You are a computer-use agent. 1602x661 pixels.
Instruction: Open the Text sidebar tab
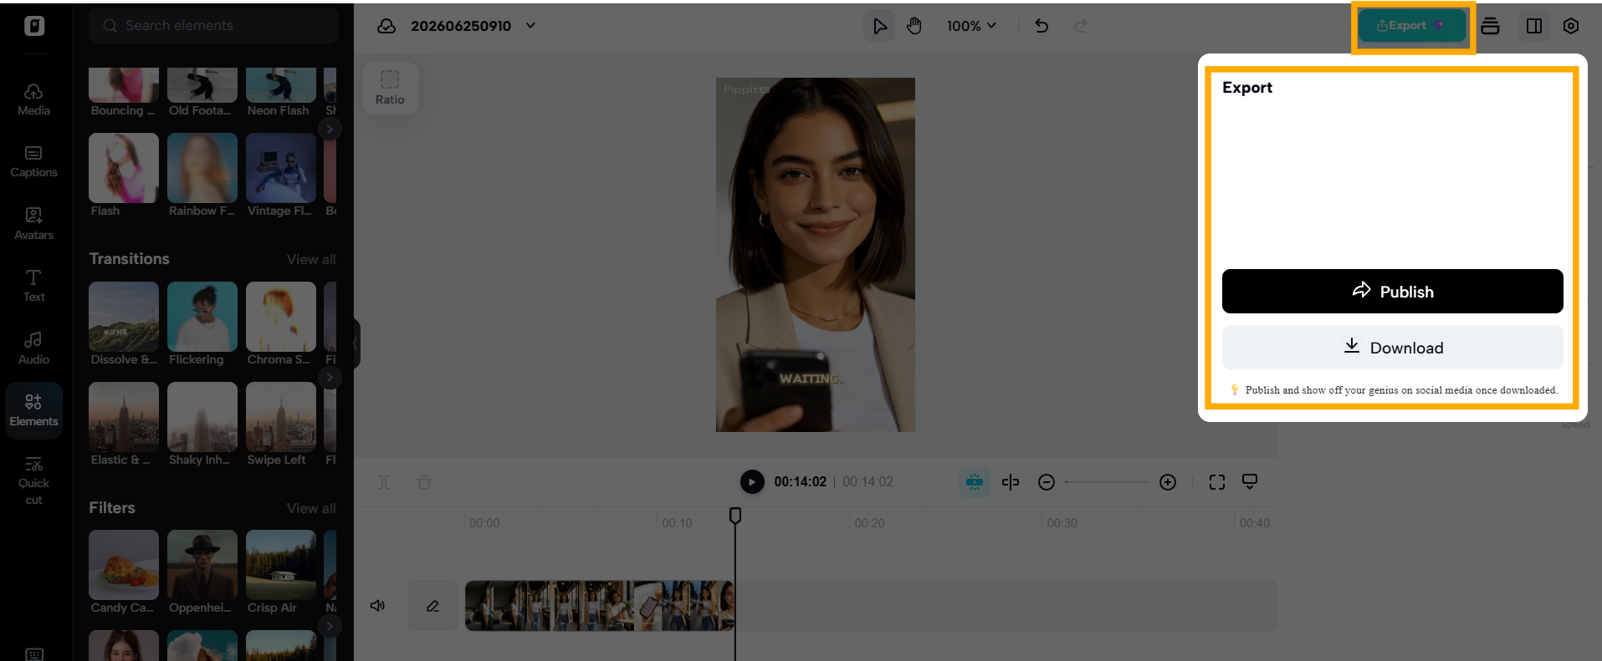click(33, 286)
